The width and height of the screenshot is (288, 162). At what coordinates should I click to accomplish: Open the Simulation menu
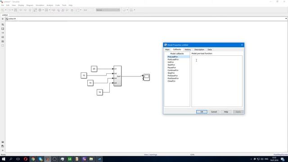[40, 5]
